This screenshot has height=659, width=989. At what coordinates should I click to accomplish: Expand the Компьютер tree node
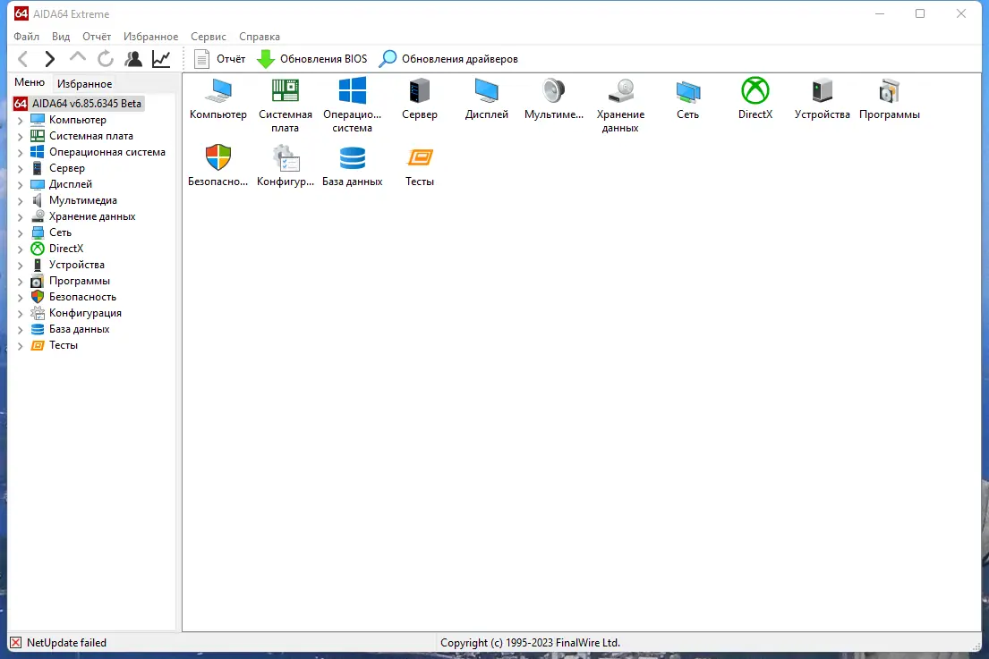click(x=21, y=120)
